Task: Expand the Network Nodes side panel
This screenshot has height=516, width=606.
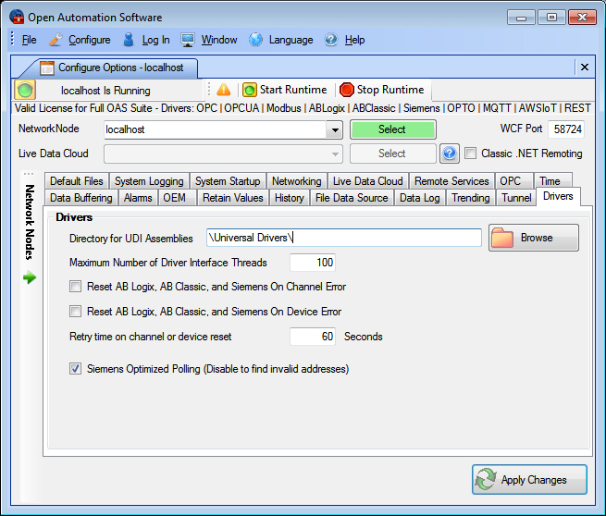Action: (x=30, y=222)
